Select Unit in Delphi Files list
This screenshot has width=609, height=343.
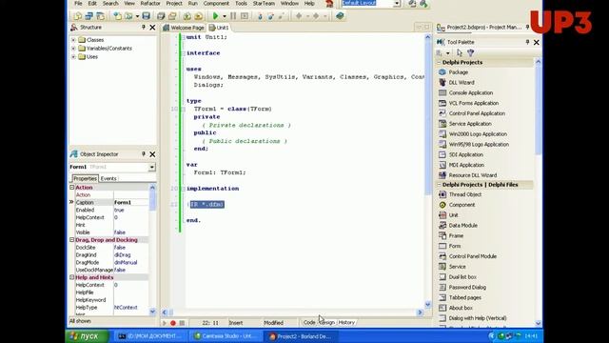pyautogui.click(x=453, y=215)
